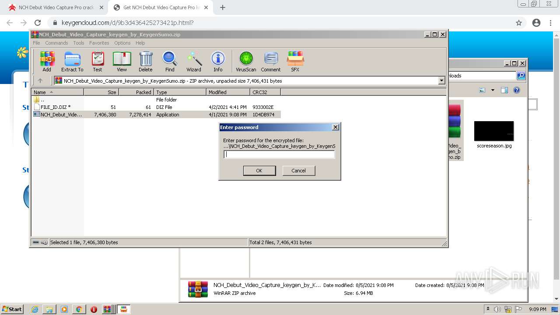Sort by the Modified column header
Viewport: 560px width, 315px height.
[x=228, y=92]
